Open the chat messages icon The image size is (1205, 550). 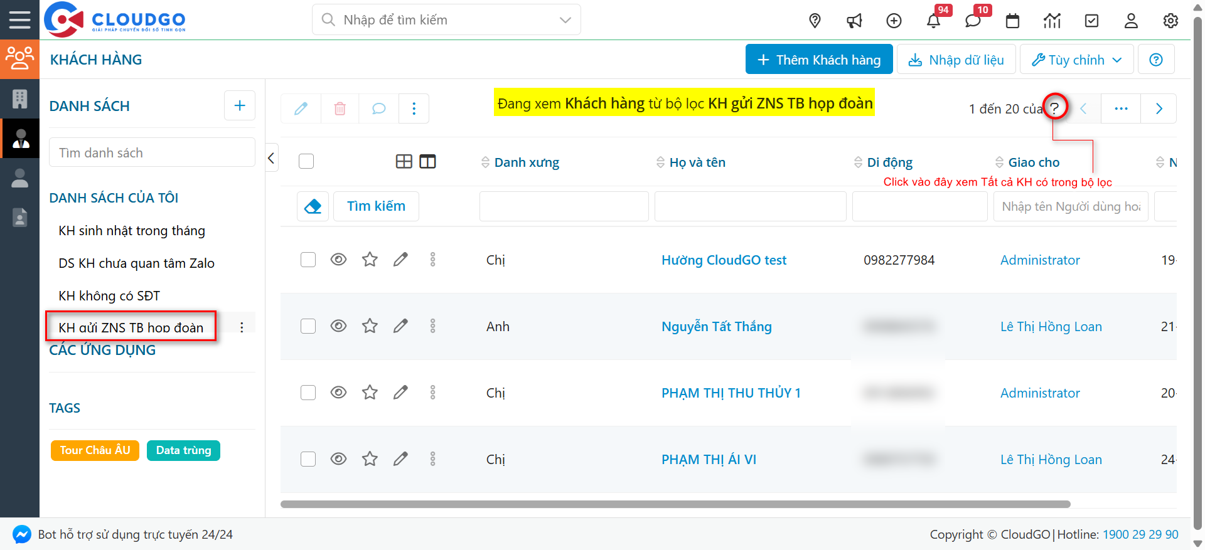pos(973,21)
